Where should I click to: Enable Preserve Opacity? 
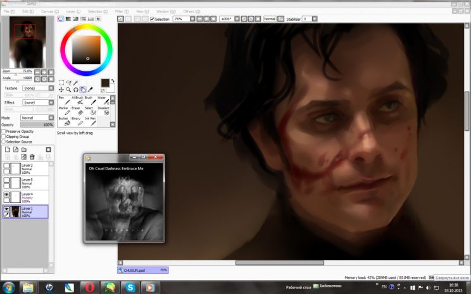[4, 132]
